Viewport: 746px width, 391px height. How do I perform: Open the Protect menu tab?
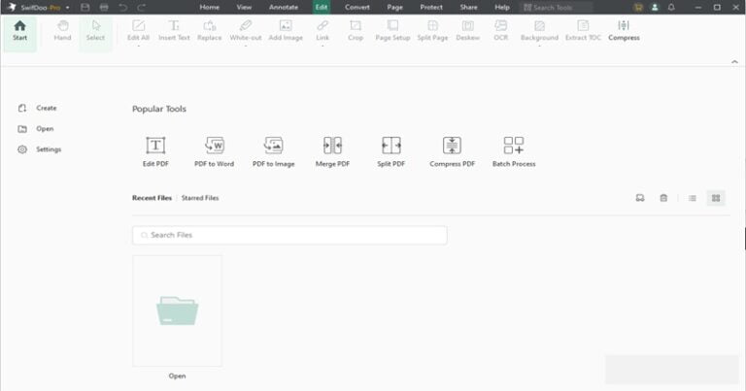click(x=431, y=7)
